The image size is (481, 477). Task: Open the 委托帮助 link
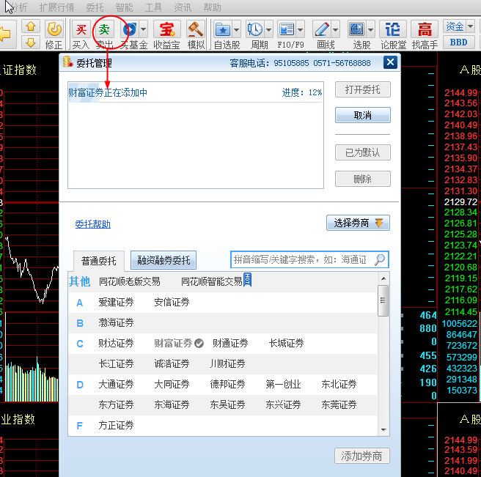93,224
